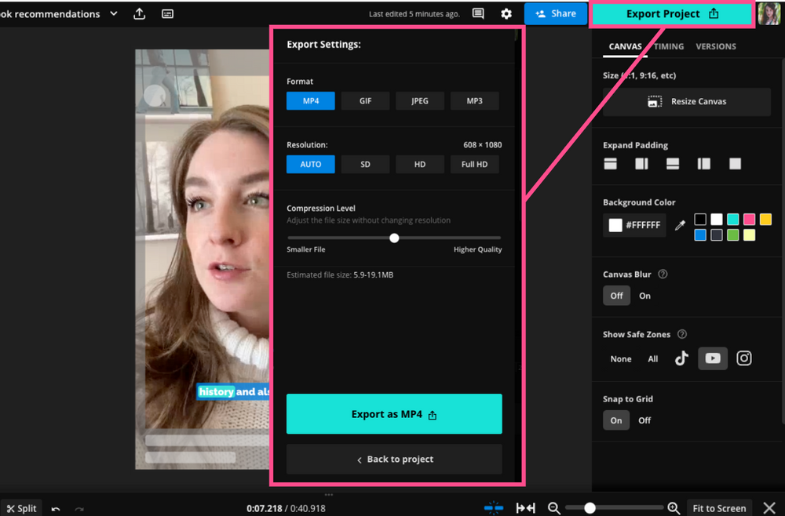
Task: Open the VERSIONS tab
Action: [715, 46]
